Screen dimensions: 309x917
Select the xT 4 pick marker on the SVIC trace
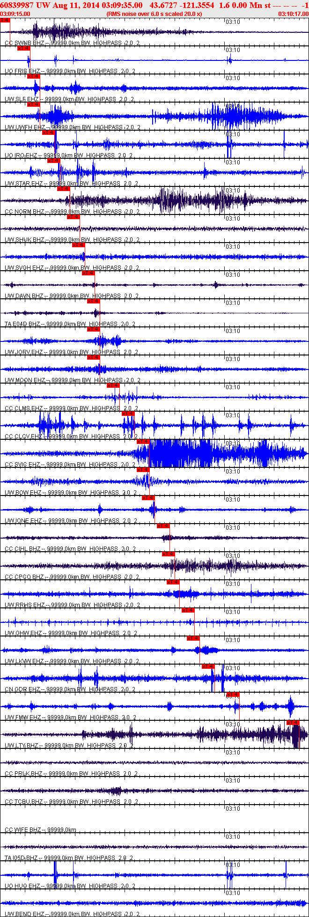point(143,442)
